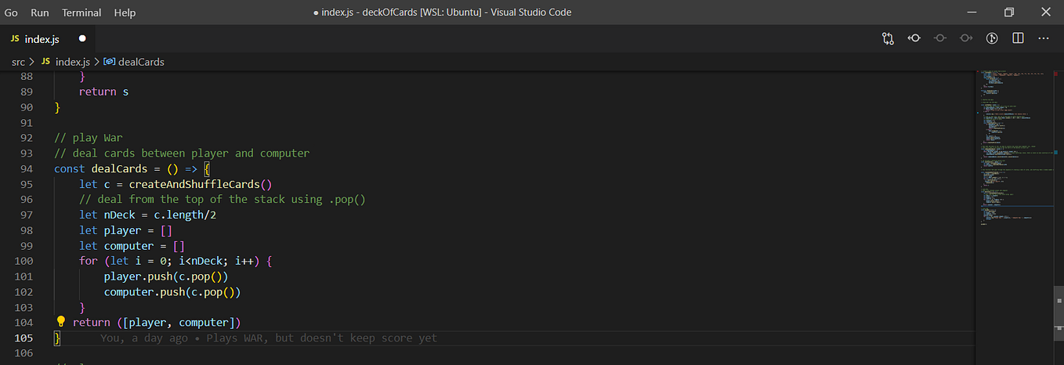
Task: Open the Help menu
Action: [125, 13]
